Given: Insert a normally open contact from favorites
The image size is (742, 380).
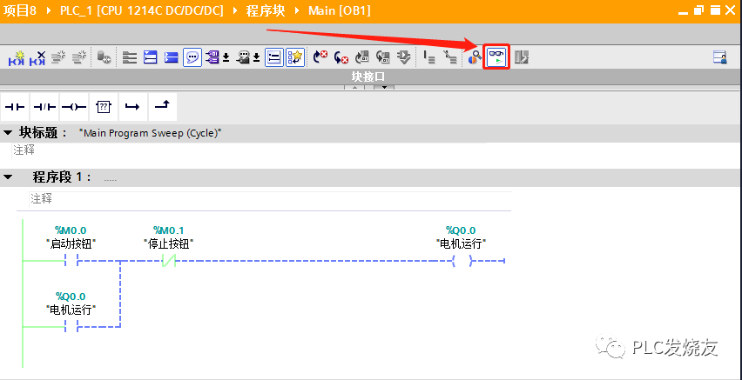Looking at the screenshot, I should tap(15, 107).
